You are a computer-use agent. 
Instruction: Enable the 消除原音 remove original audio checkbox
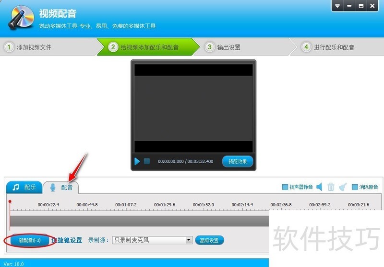coord(354,187)
